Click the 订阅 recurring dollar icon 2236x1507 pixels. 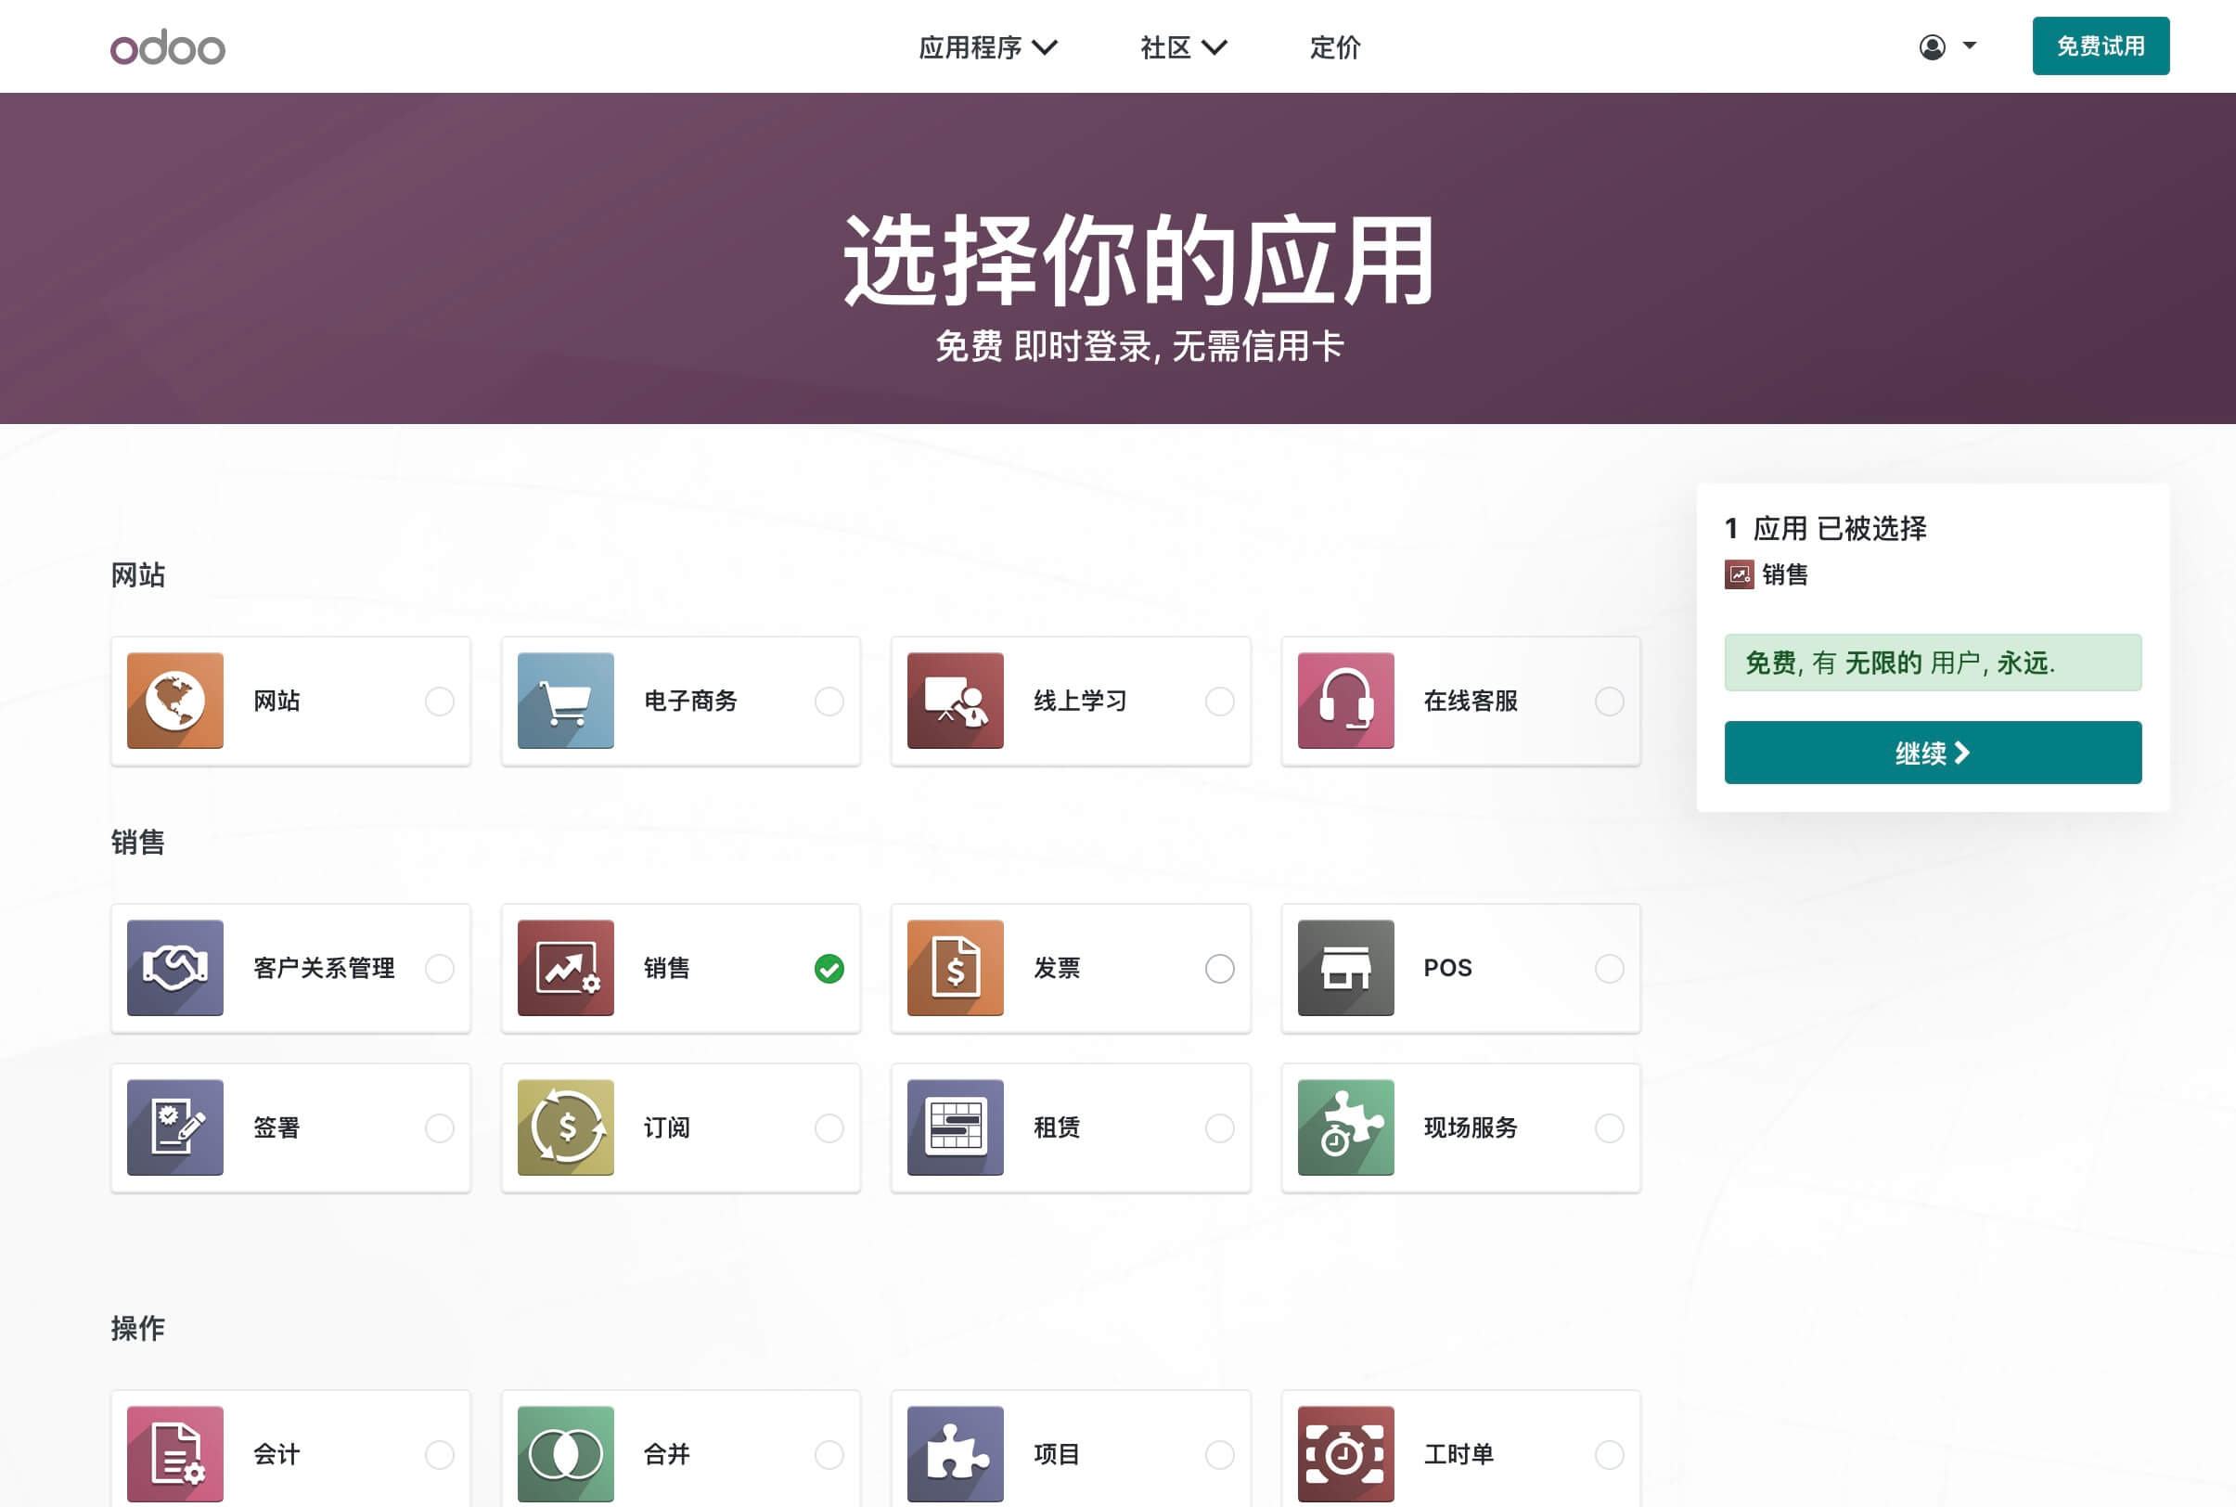565,1127
